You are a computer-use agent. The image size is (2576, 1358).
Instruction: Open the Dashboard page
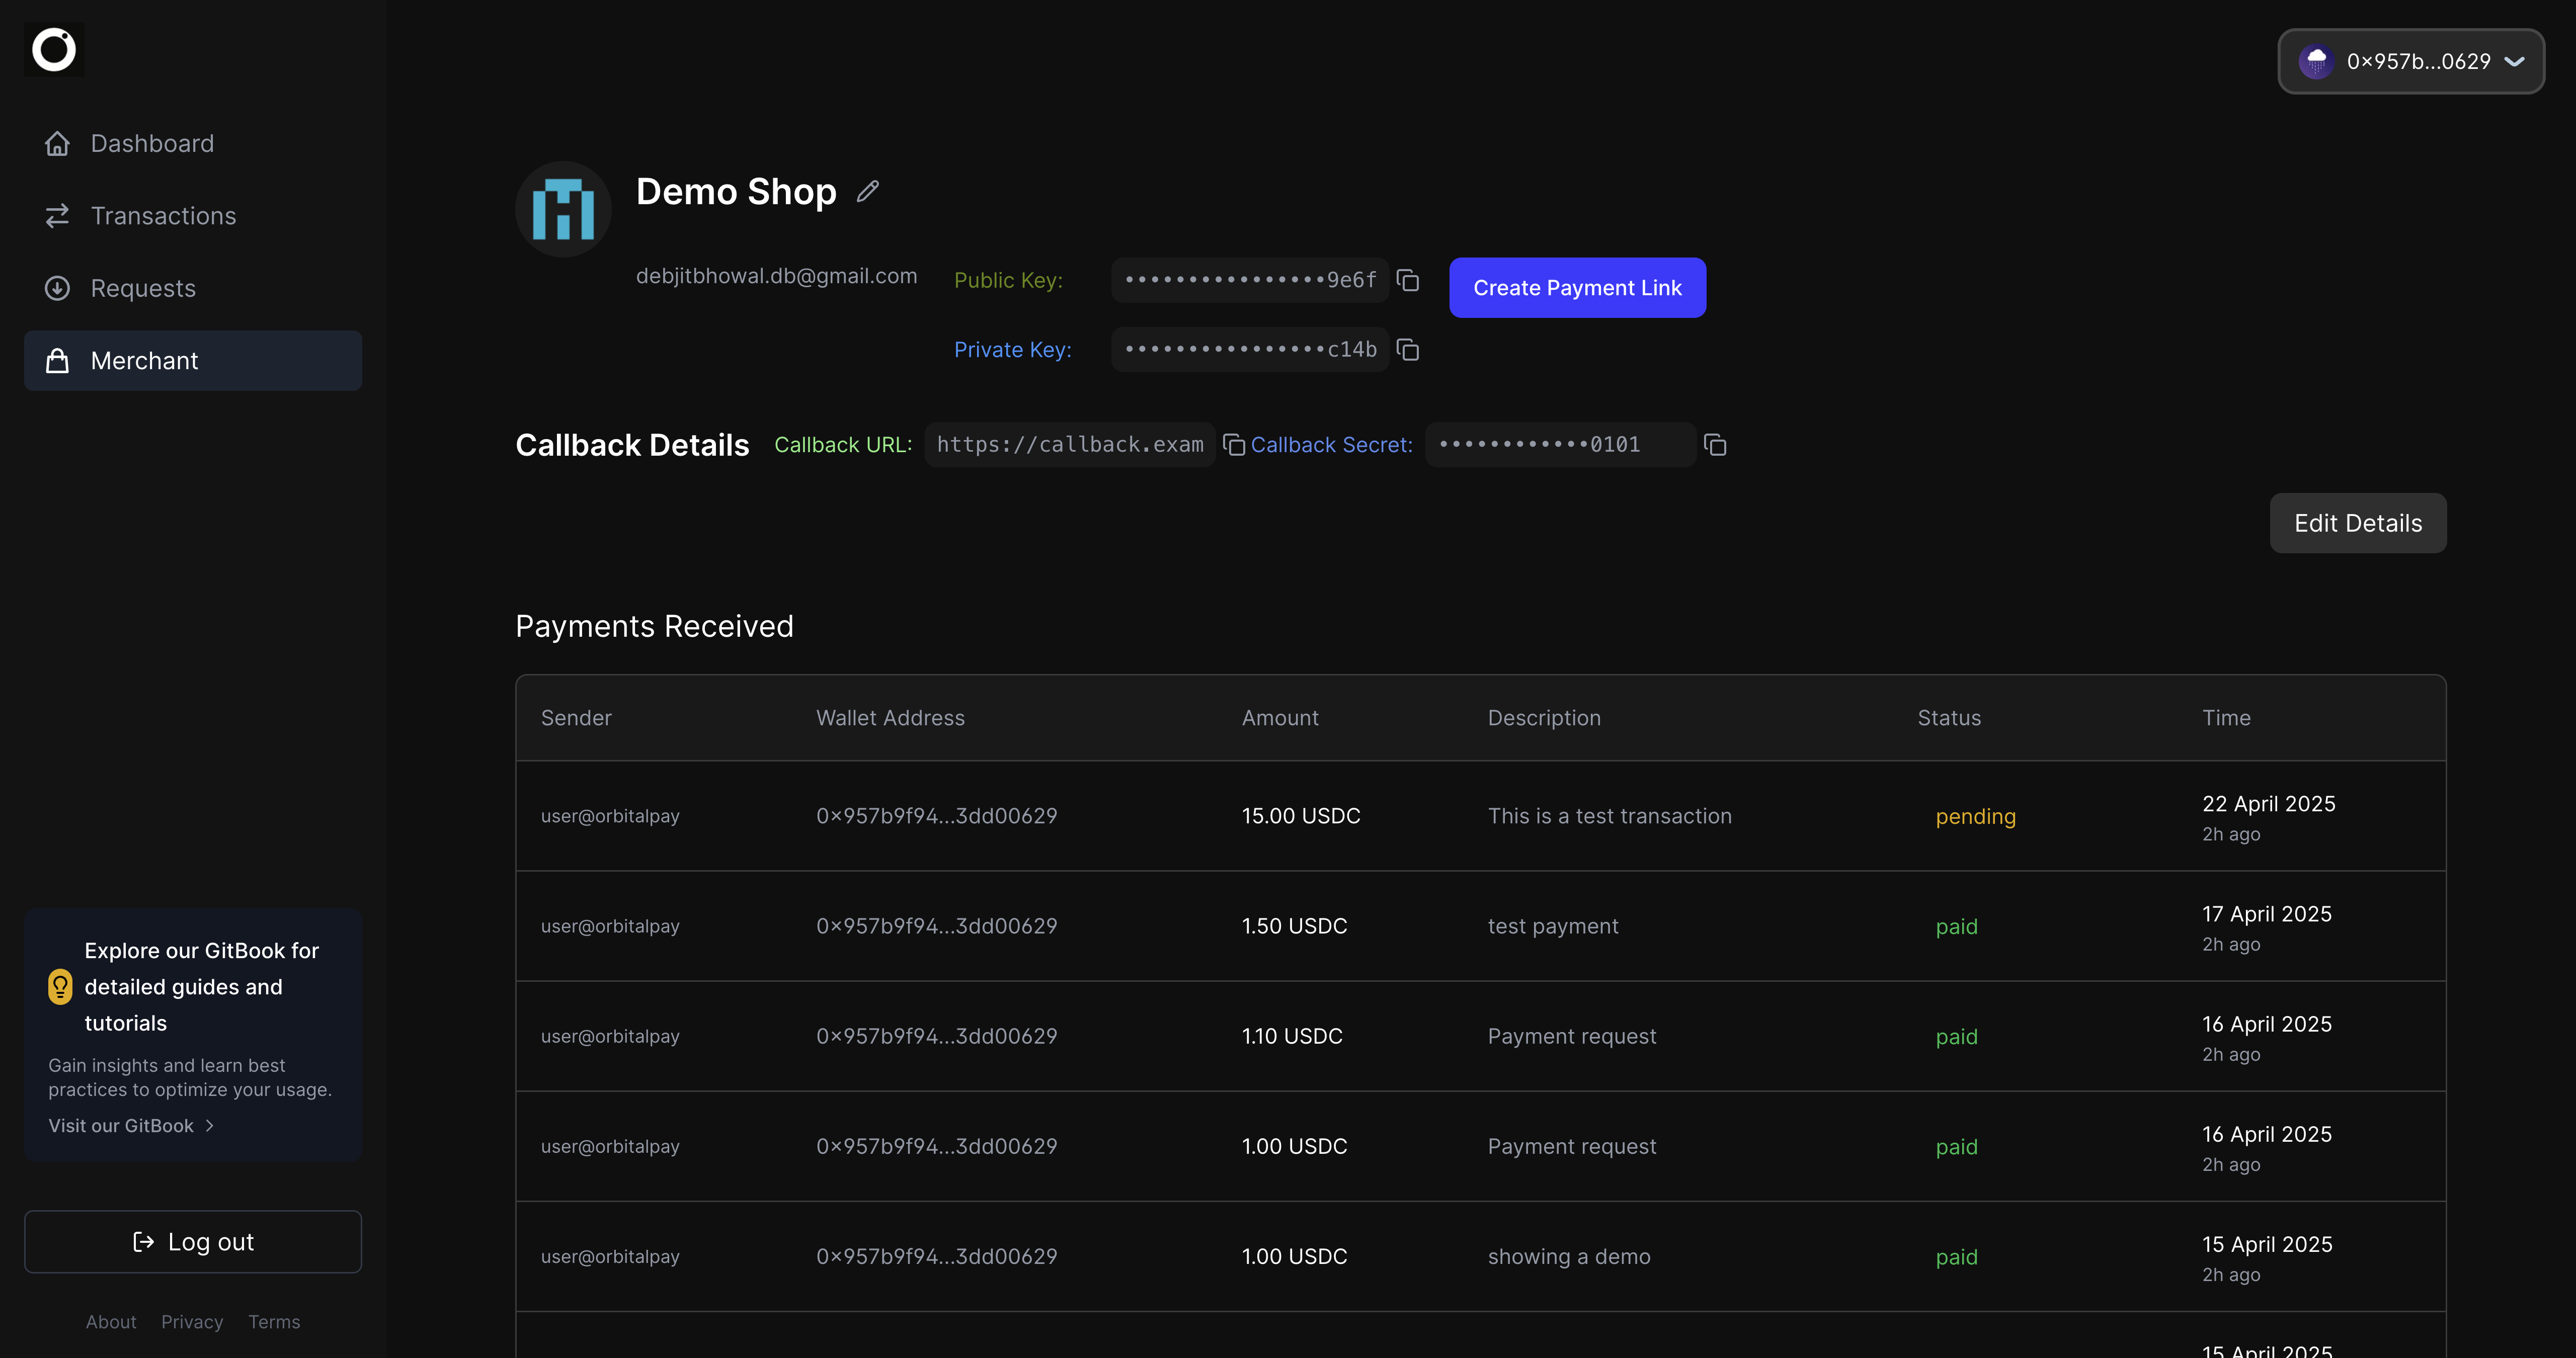click(152, 144)
